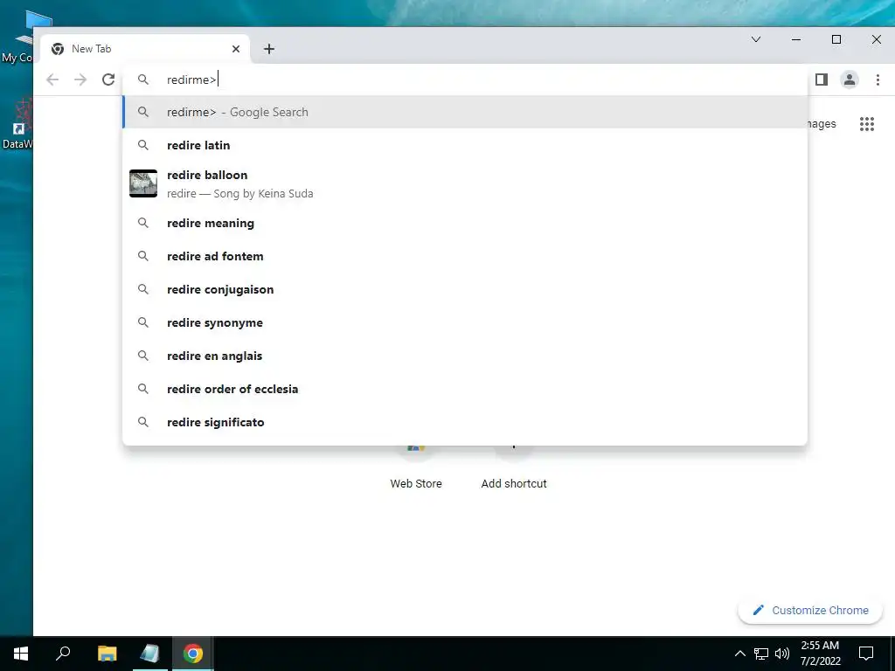Click the Customize Chrome button
Screen dimensions: 895x671
coord(810,610)
